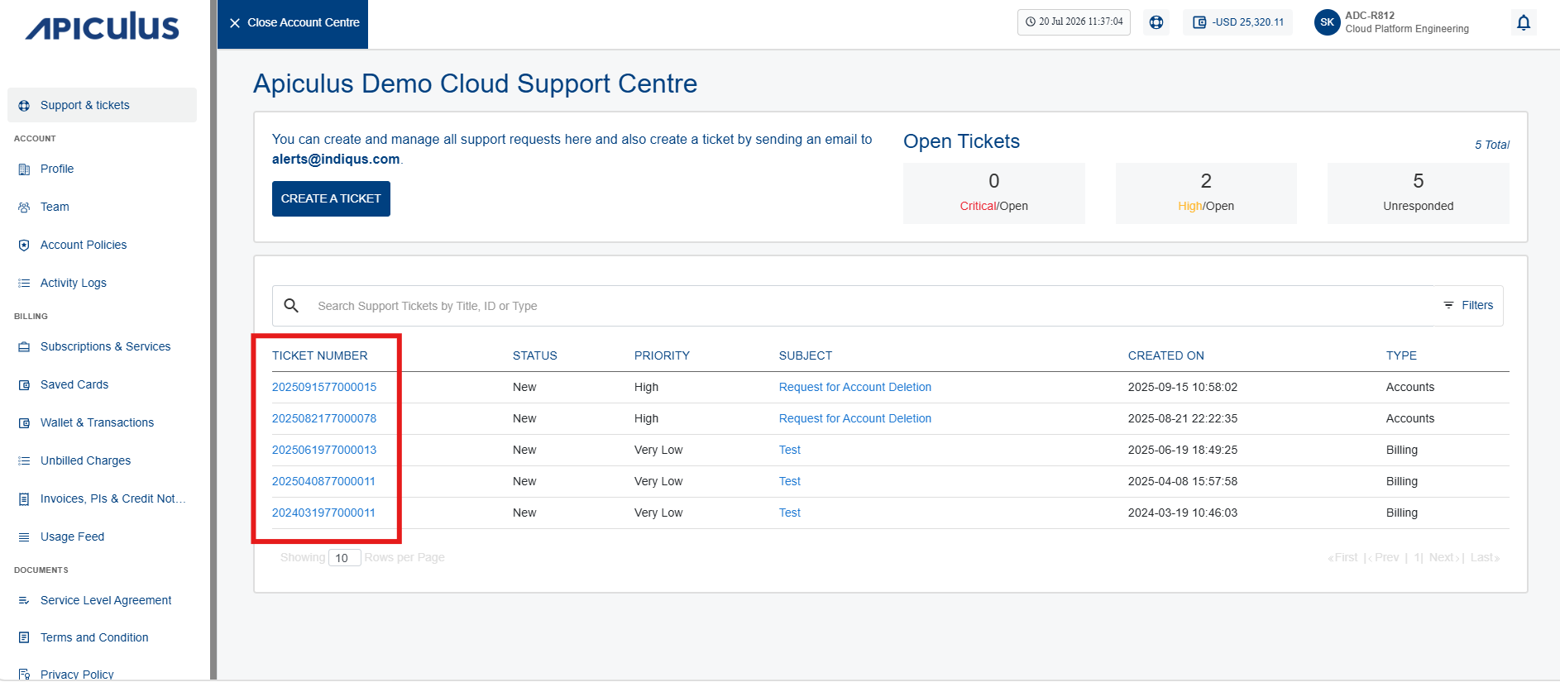Click the TYPE column header

[1401, 356]
